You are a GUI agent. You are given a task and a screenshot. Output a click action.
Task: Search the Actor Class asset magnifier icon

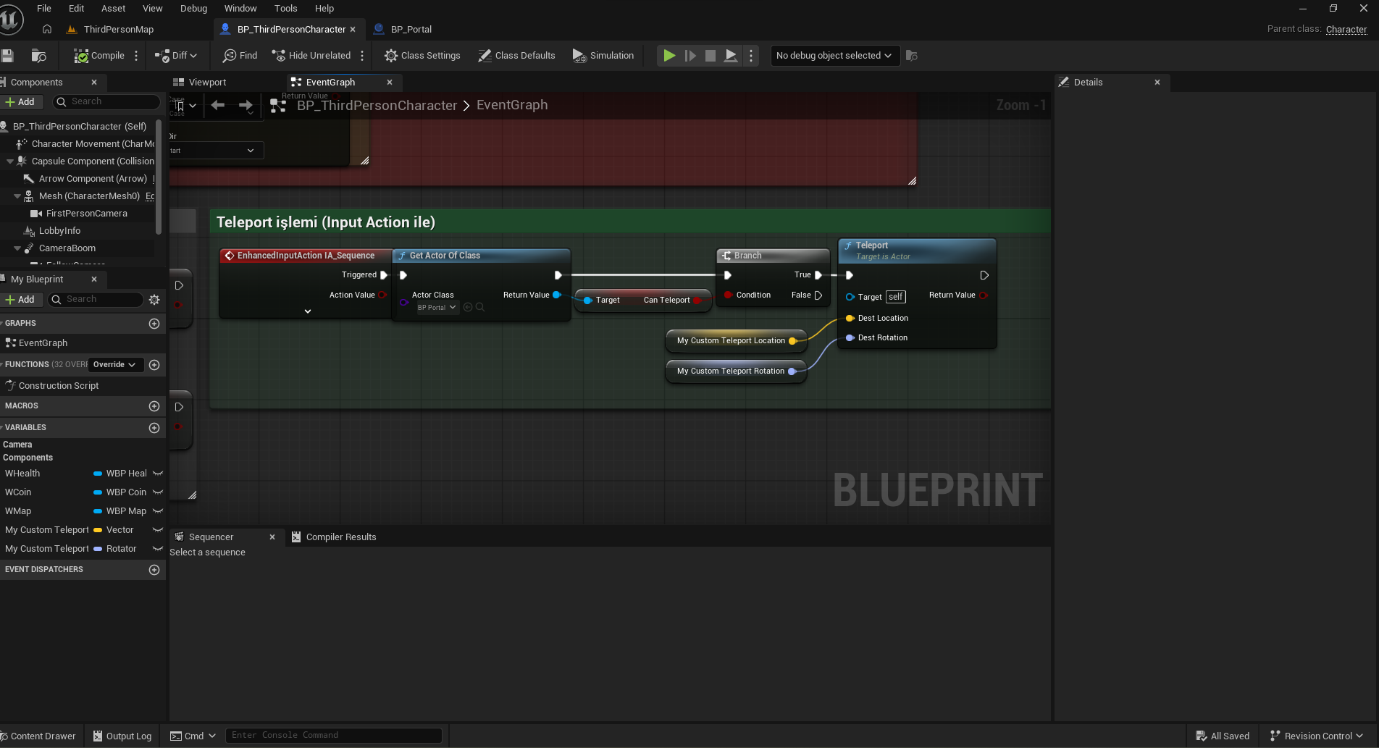pyautogui.click(x=480, y=308)
